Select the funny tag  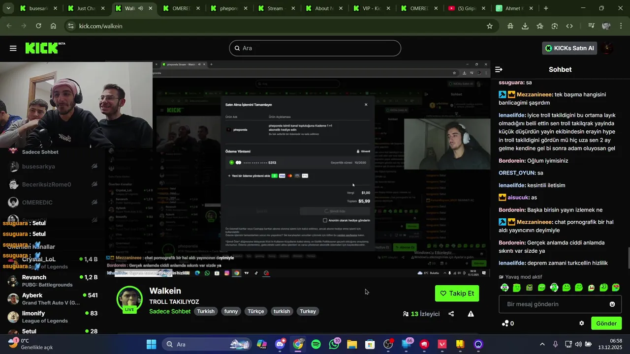click(231, 311)
